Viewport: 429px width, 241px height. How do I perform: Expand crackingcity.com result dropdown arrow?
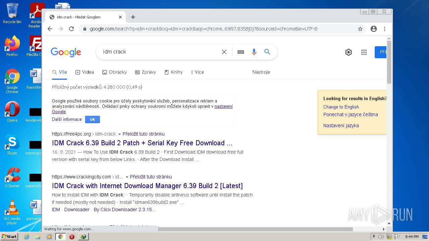pyautogui.click(x=127, y=177)
